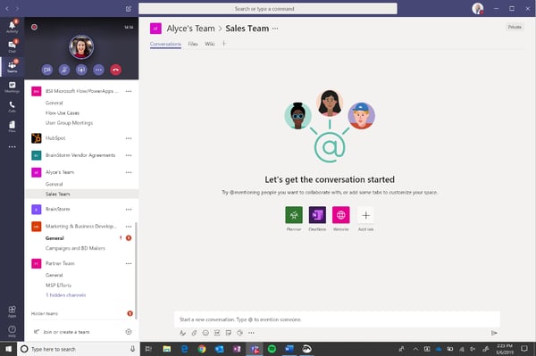The height and width of the screenshot is (356, 536).
Task: Switch to the Files tab
Action: click(193, 44)
